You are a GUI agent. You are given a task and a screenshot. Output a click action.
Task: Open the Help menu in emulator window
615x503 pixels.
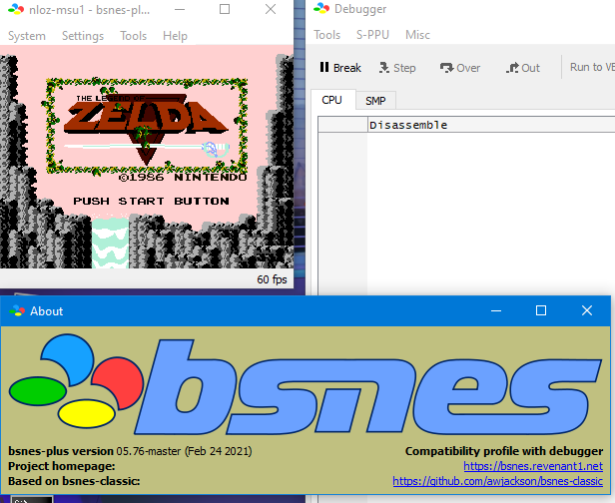coord(175,36)
